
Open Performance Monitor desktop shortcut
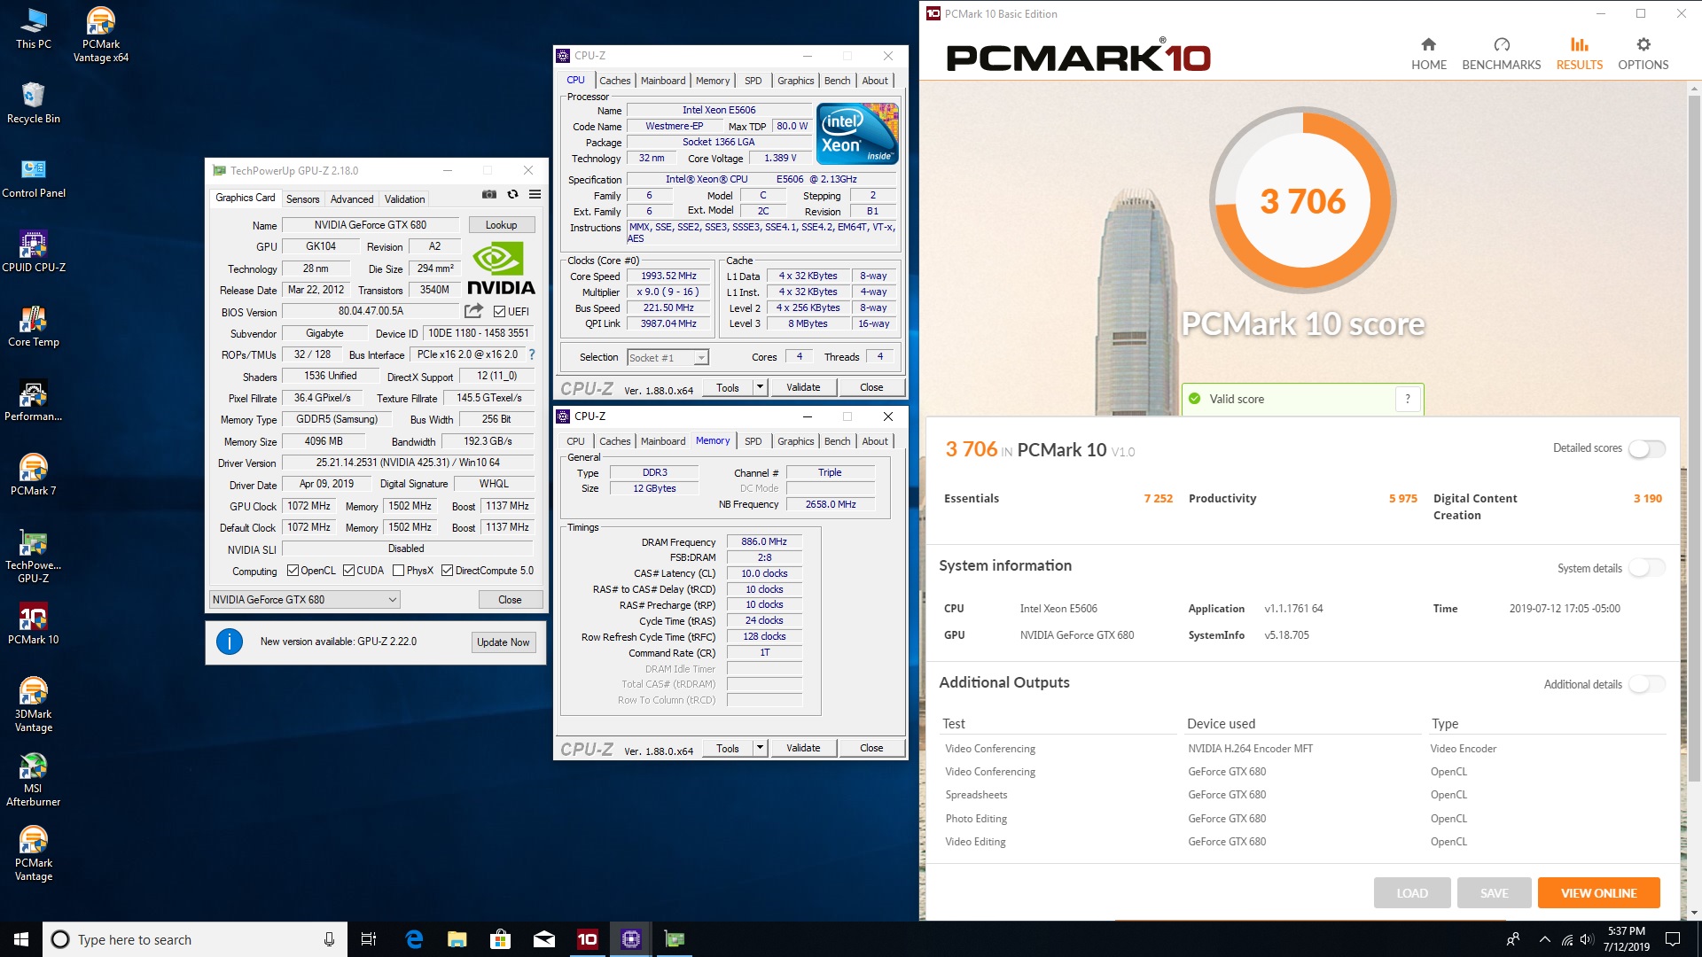click(x=34, y=401)
